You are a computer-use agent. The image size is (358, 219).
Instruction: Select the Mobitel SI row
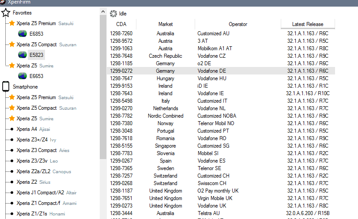(221, 153)
